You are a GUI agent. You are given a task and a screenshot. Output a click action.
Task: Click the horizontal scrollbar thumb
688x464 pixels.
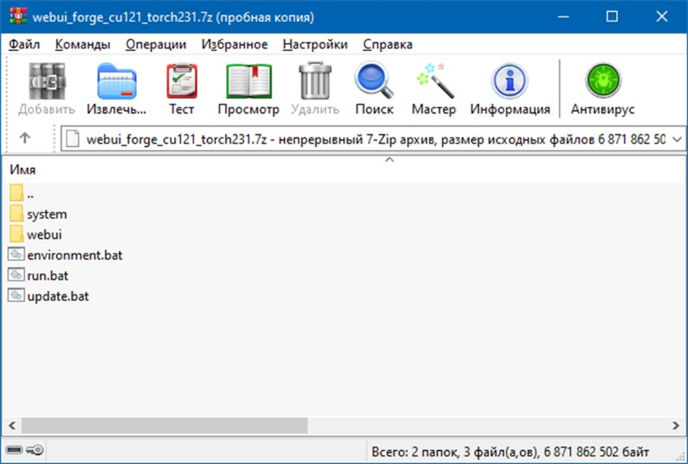click(x=164, y=425)
